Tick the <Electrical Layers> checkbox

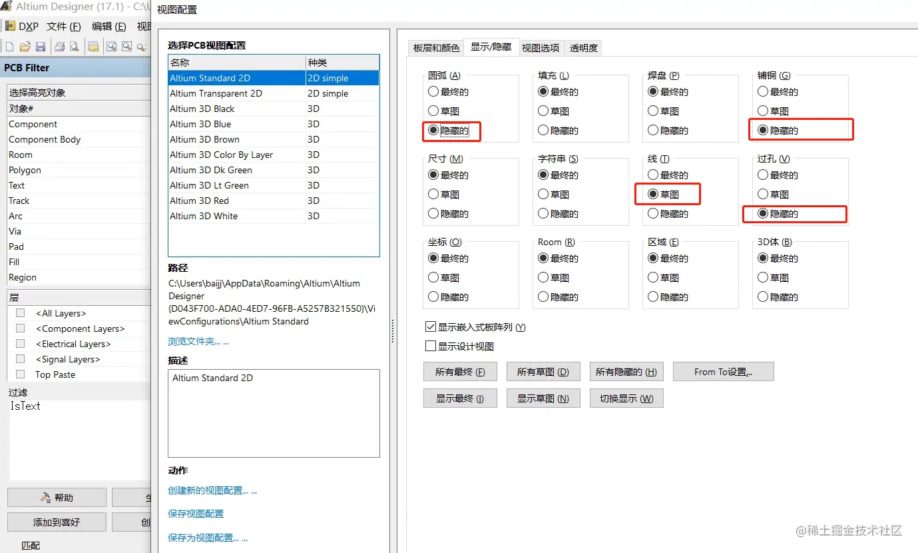click(x=21, y=344)
